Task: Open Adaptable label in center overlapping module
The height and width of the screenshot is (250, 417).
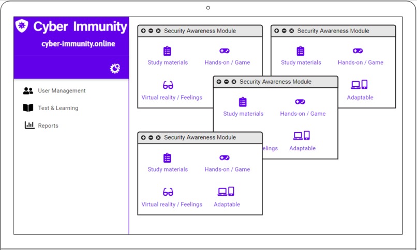Action: [x=302, y=148]
